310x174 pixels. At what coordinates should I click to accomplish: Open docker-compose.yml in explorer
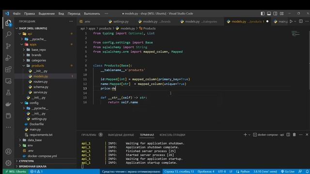pos(42,156)
